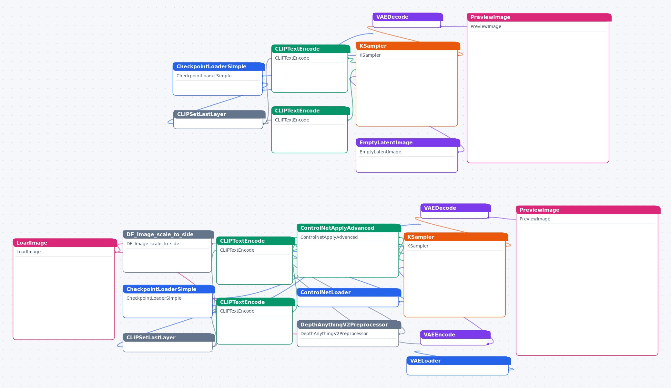Click the output port dot on the EmptyLatentImage node
The width and height of the screenshot is (671, 388).
point(458,152)
